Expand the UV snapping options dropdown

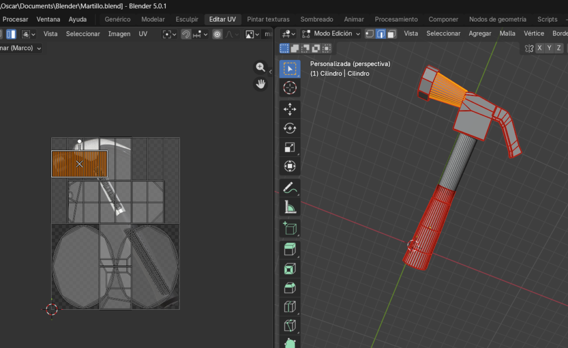point(206,34)
